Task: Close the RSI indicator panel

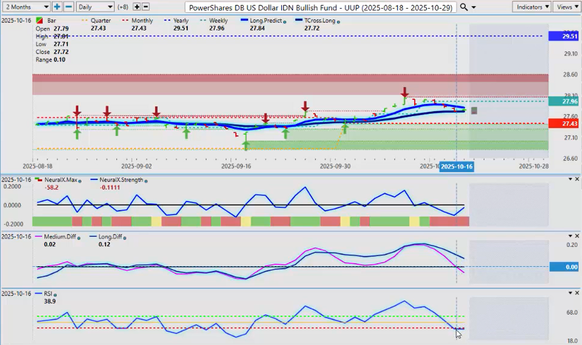Action: coord(577,293)
